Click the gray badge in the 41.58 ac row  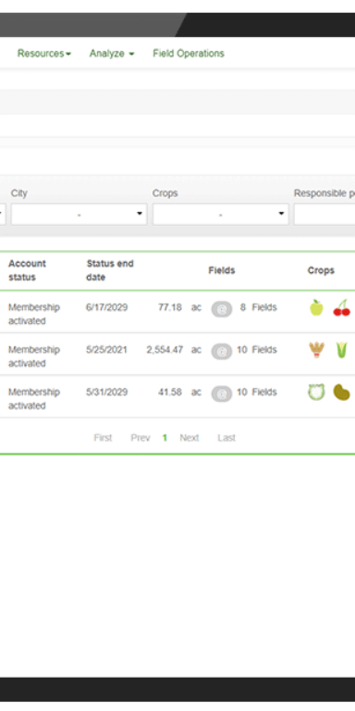click(x=222, y=393)
